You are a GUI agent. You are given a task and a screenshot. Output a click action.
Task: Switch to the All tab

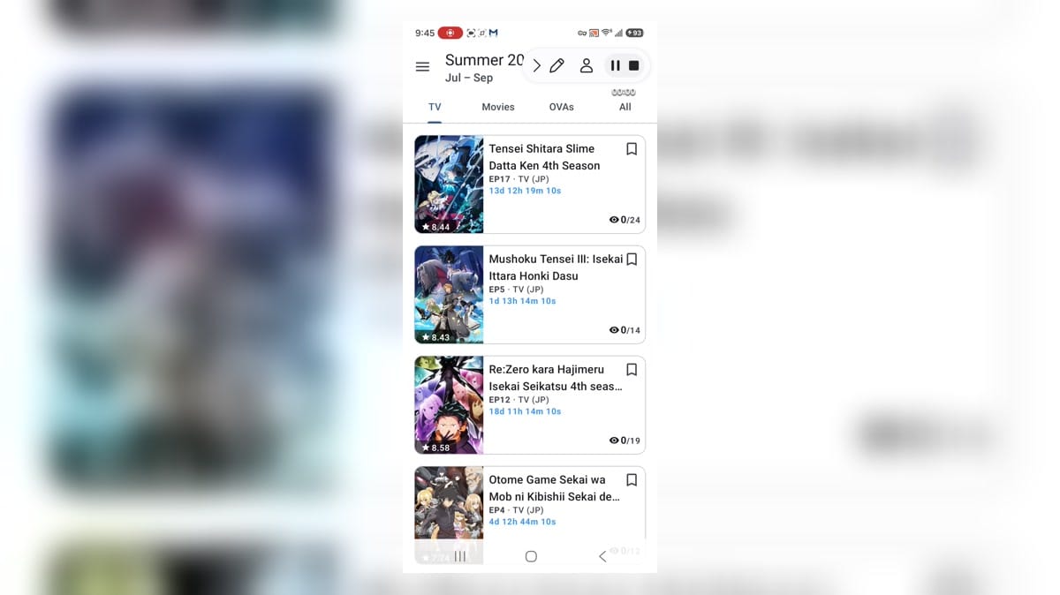pyautogui.click(x=625, y=107)
